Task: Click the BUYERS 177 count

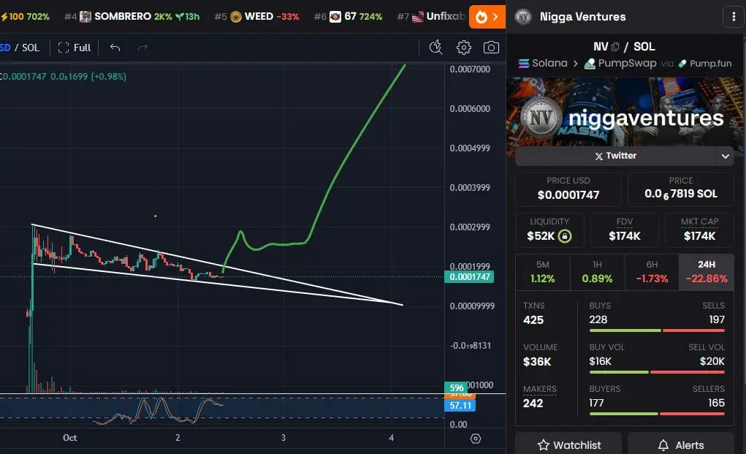Action: pyautogui.click(x=596, y=404)
